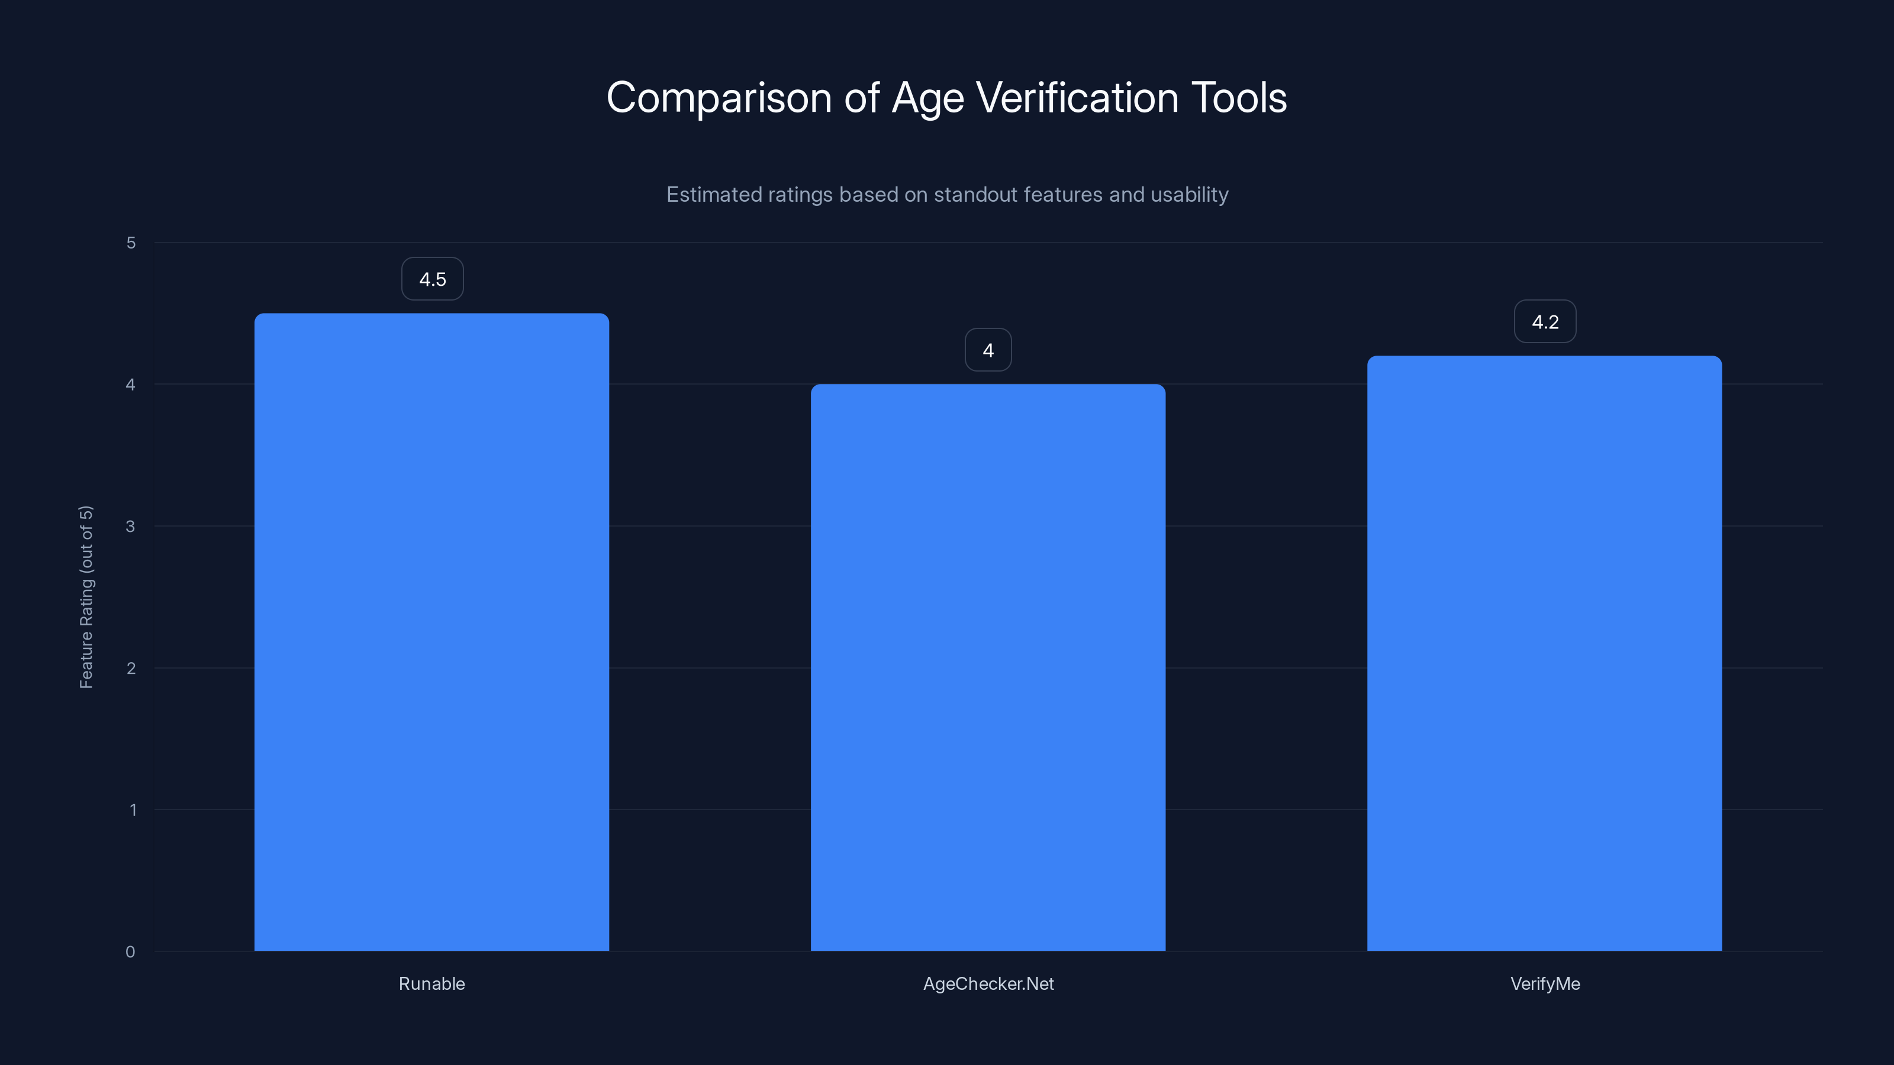
Task: Click the Runable axis label
Action: pos(431,983)
